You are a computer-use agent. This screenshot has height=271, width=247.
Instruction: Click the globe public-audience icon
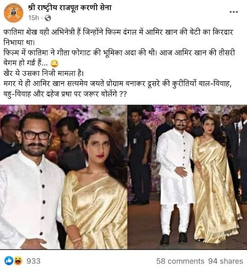pos(48,18)
